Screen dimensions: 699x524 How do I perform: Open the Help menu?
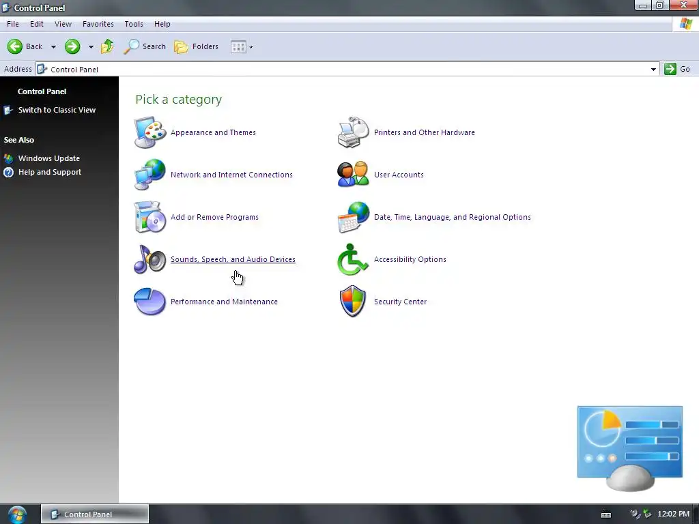pyautogui.click(x=162, y=24)
